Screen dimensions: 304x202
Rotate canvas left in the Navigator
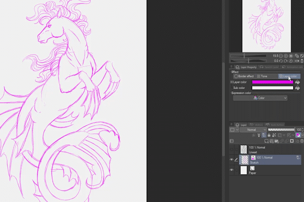(x=281, y=61)
